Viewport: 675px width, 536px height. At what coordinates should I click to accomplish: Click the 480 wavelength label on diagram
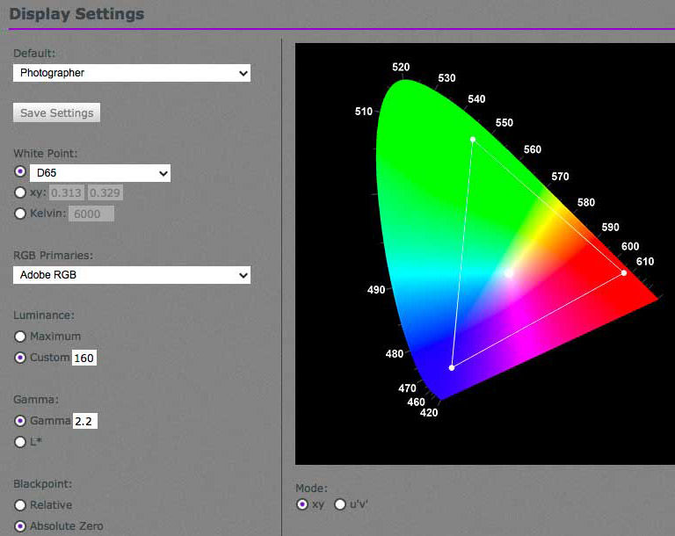(395, 354)
